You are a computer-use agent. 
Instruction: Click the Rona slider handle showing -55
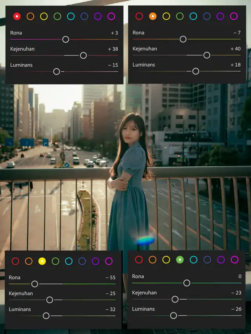(35, 284)
